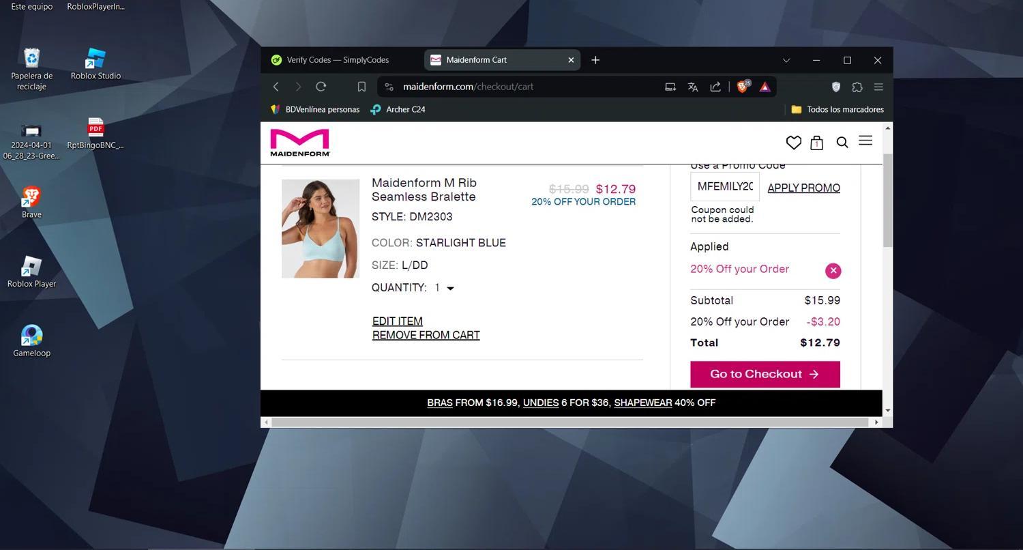Open the tab search dropdown chevron
The height and width of the screenshot is (550, 1023).
[x=786, y=60]
